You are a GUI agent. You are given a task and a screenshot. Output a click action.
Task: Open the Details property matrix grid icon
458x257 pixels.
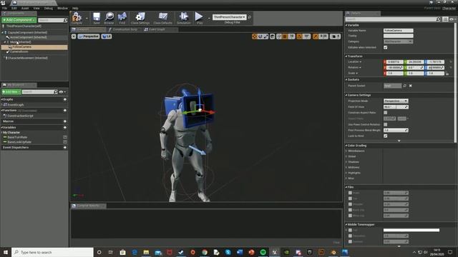pyautogui.click(x=445, y=19)
